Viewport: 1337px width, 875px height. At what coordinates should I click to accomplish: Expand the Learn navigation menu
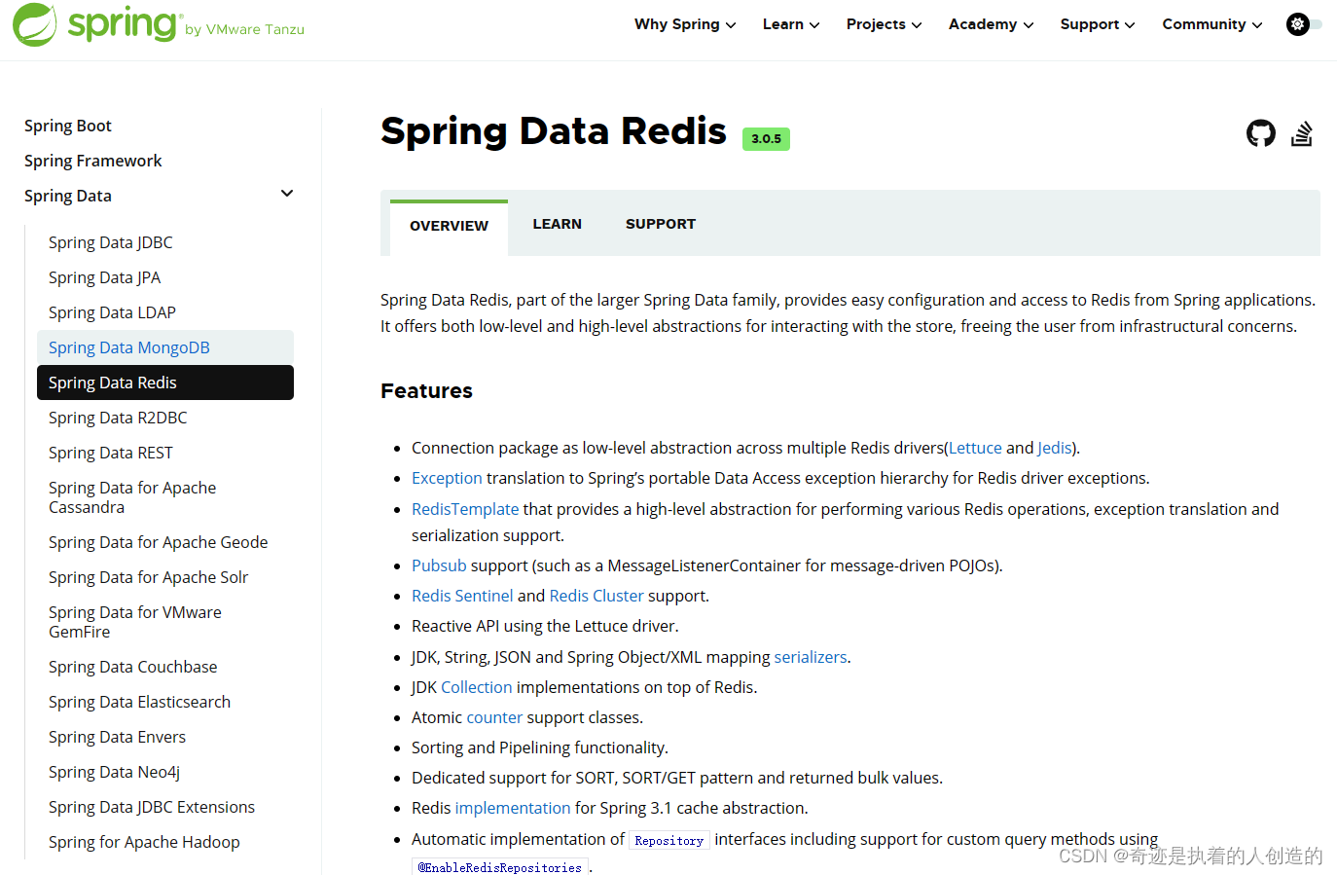point(791,24)
